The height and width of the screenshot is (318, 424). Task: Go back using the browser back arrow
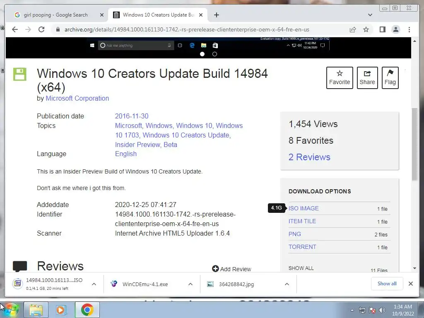15,29
